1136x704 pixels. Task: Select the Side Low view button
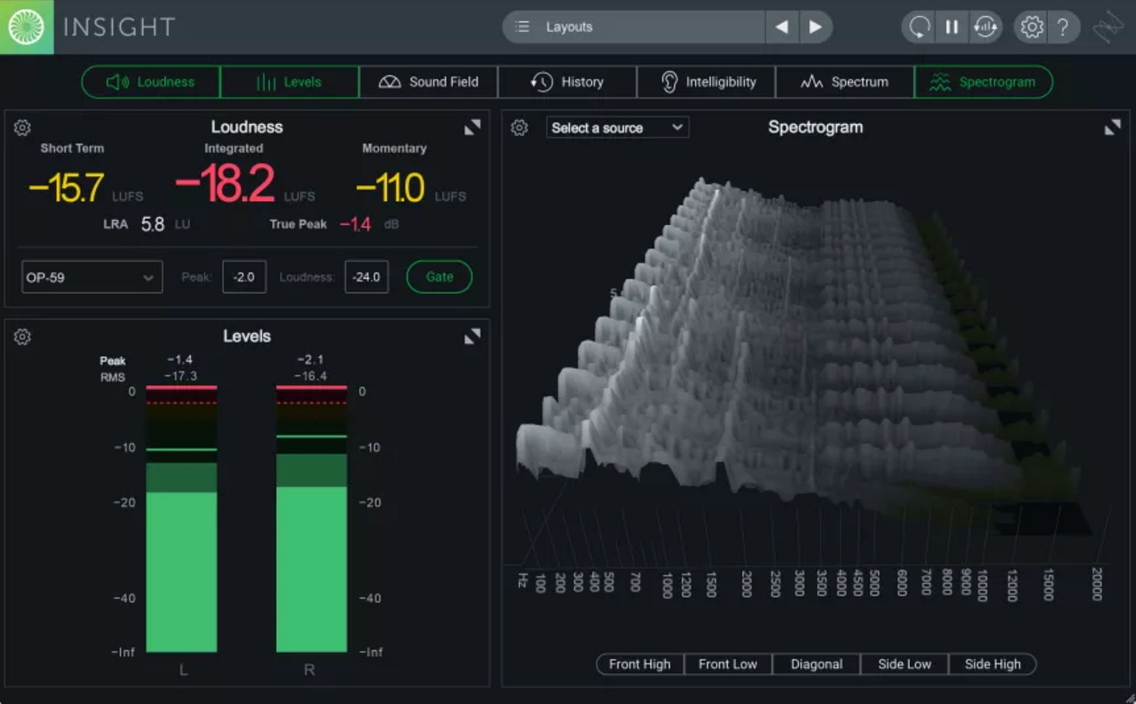(904, 664)
